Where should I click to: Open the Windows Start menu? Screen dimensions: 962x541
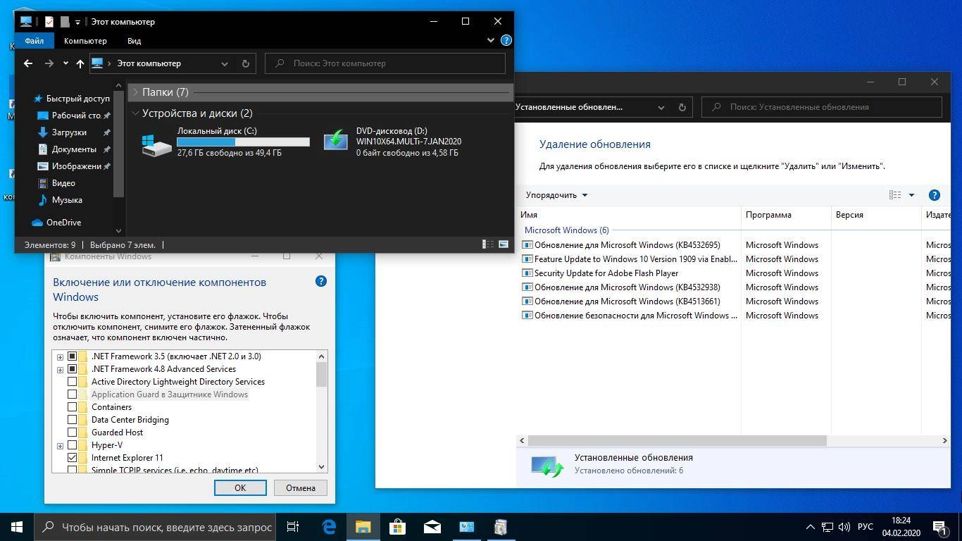pyautogui.click(x=17, y=527)
